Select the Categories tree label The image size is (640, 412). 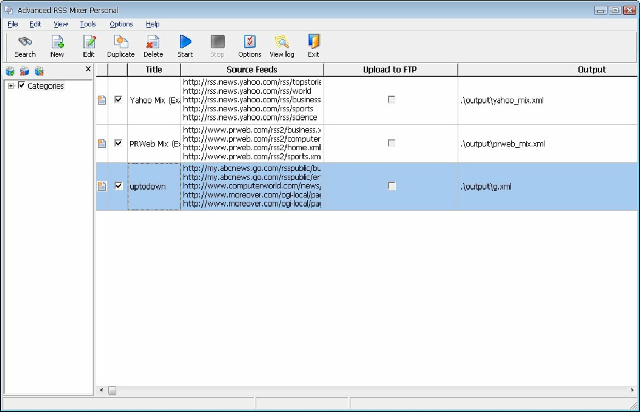tap(46, 86)
